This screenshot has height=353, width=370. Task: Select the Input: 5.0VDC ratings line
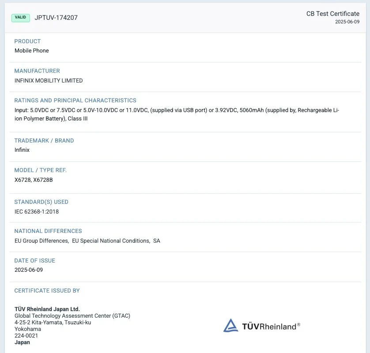177,110
